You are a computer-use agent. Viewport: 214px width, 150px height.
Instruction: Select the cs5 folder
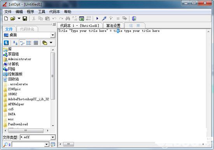pyautogui.click(x=11, y=109)
